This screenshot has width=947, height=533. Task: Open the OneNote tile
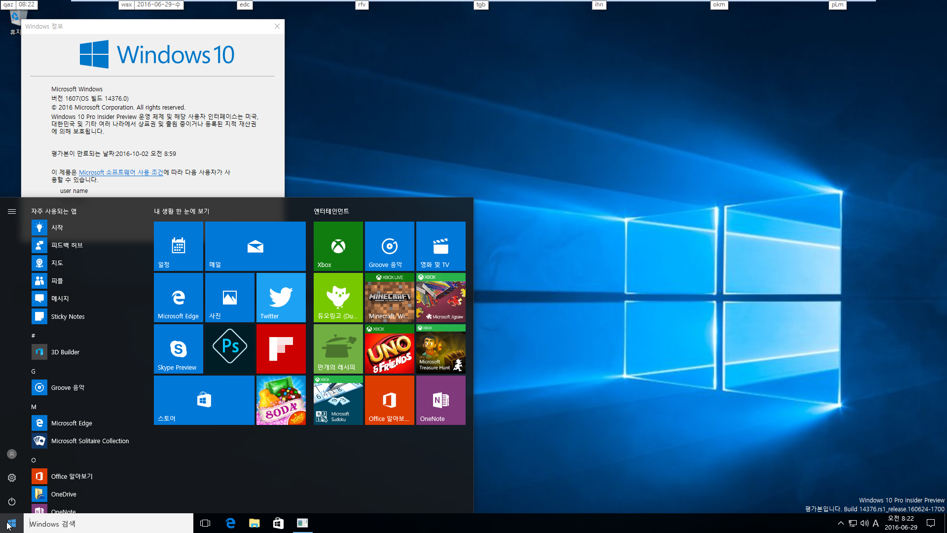441,400
